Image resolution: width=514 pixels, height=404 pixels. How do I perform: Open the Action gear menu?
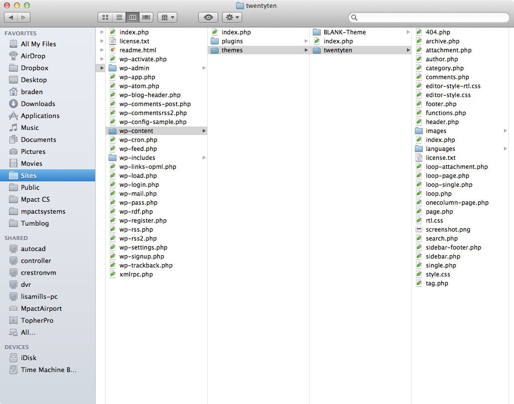click(x=232, y=17)
